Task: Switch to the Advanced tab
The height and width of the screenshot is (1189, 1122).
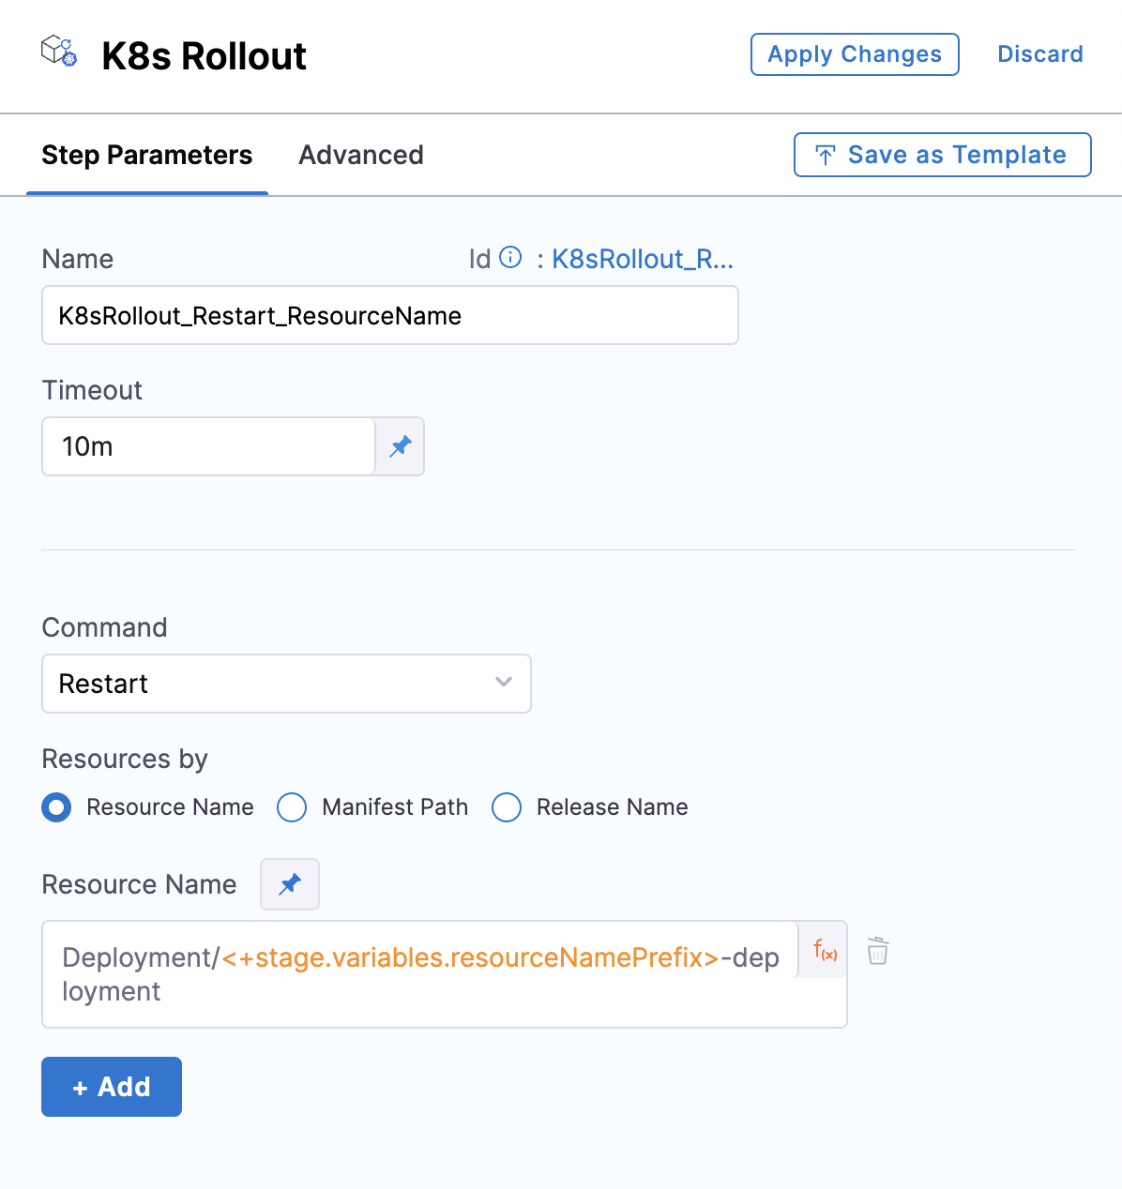Action: (361, 155)
